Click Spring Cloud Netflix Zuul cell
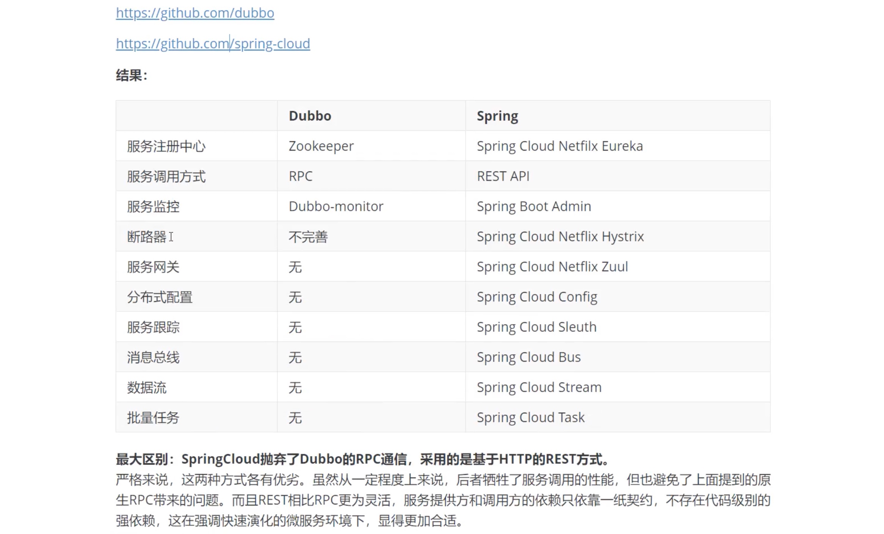Image resolution: width=884 pixels, height=534 pixels. pos(552,267)
